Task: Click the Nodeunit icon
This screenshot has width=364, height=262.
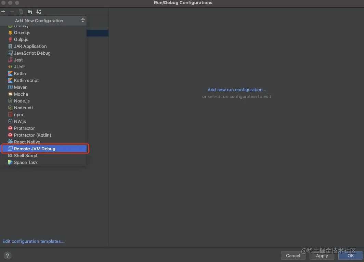Action: (x=10, y=108)
